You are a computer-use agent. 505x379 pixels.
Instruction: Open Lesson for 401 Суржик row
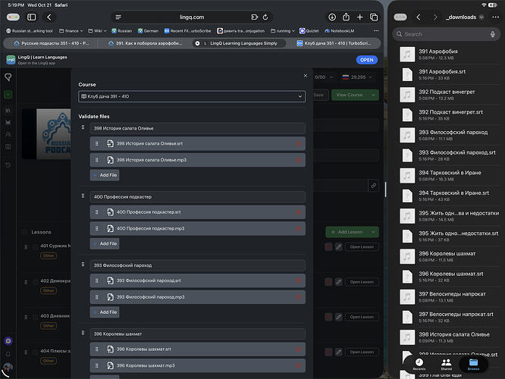(x=362, y=247)
